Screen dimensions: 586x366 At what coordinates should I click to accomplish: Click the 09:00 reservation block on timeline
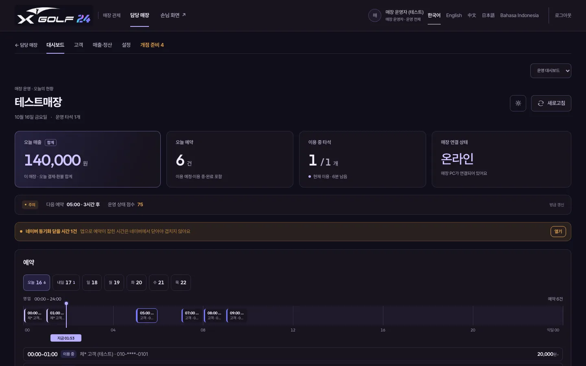236,316
